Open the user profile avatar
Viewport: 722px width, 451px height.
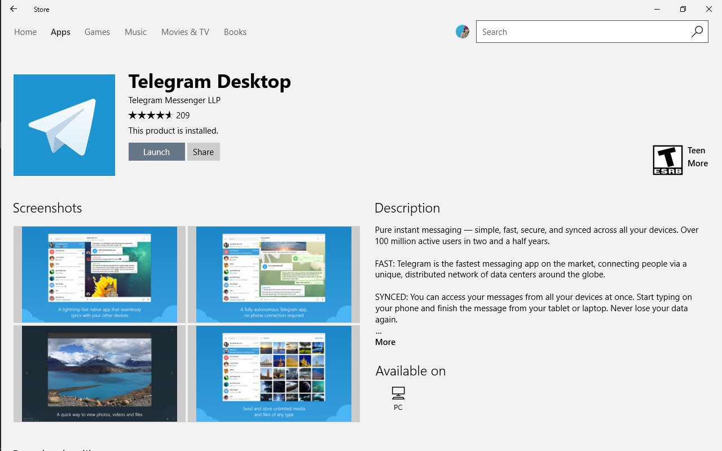tap(463, 32)
